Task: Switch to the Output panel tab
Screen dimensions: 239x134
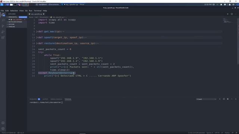Action: coord(45,99)
